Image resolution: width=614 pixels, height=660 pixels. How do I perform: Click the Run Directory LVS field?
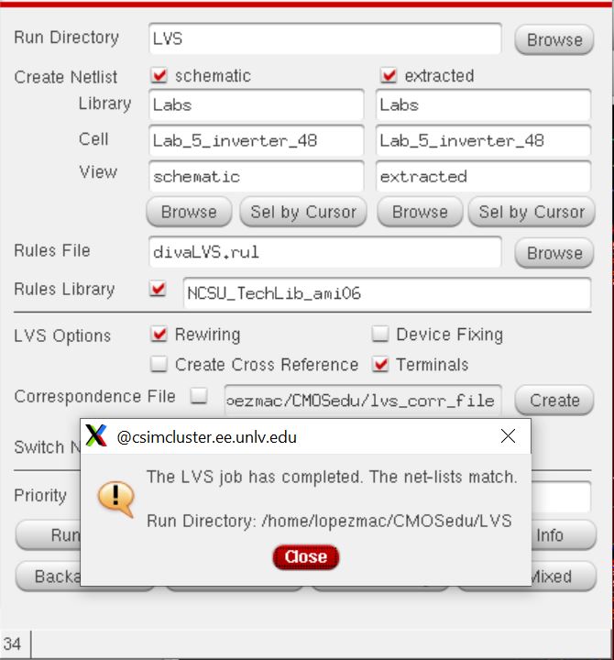pos(325,38)
